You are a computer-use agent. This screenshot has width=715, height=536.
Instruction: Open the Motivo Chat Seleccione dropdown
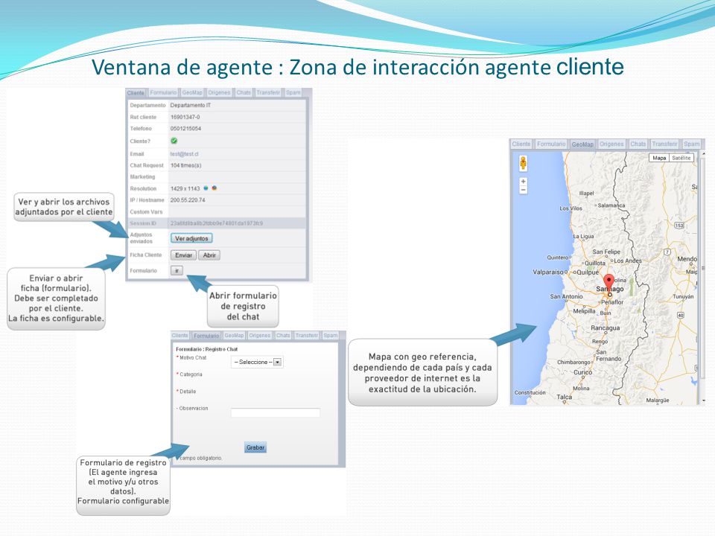click(x=257, y=362)
